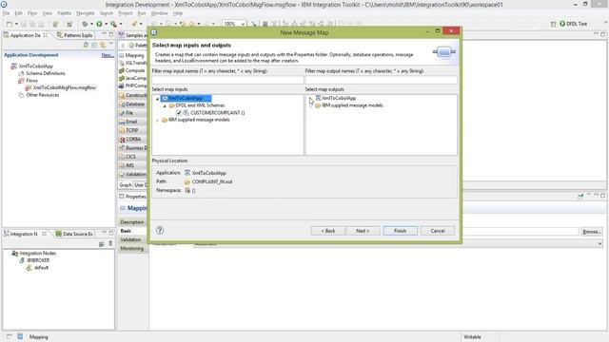Viewport: 609px width, 342px height.
Task: Click the Cancel button in the dialog
Action: 438,231
